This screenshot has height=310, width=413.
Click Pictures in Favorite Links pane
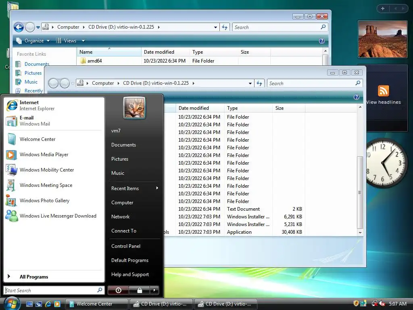point(33,73)
